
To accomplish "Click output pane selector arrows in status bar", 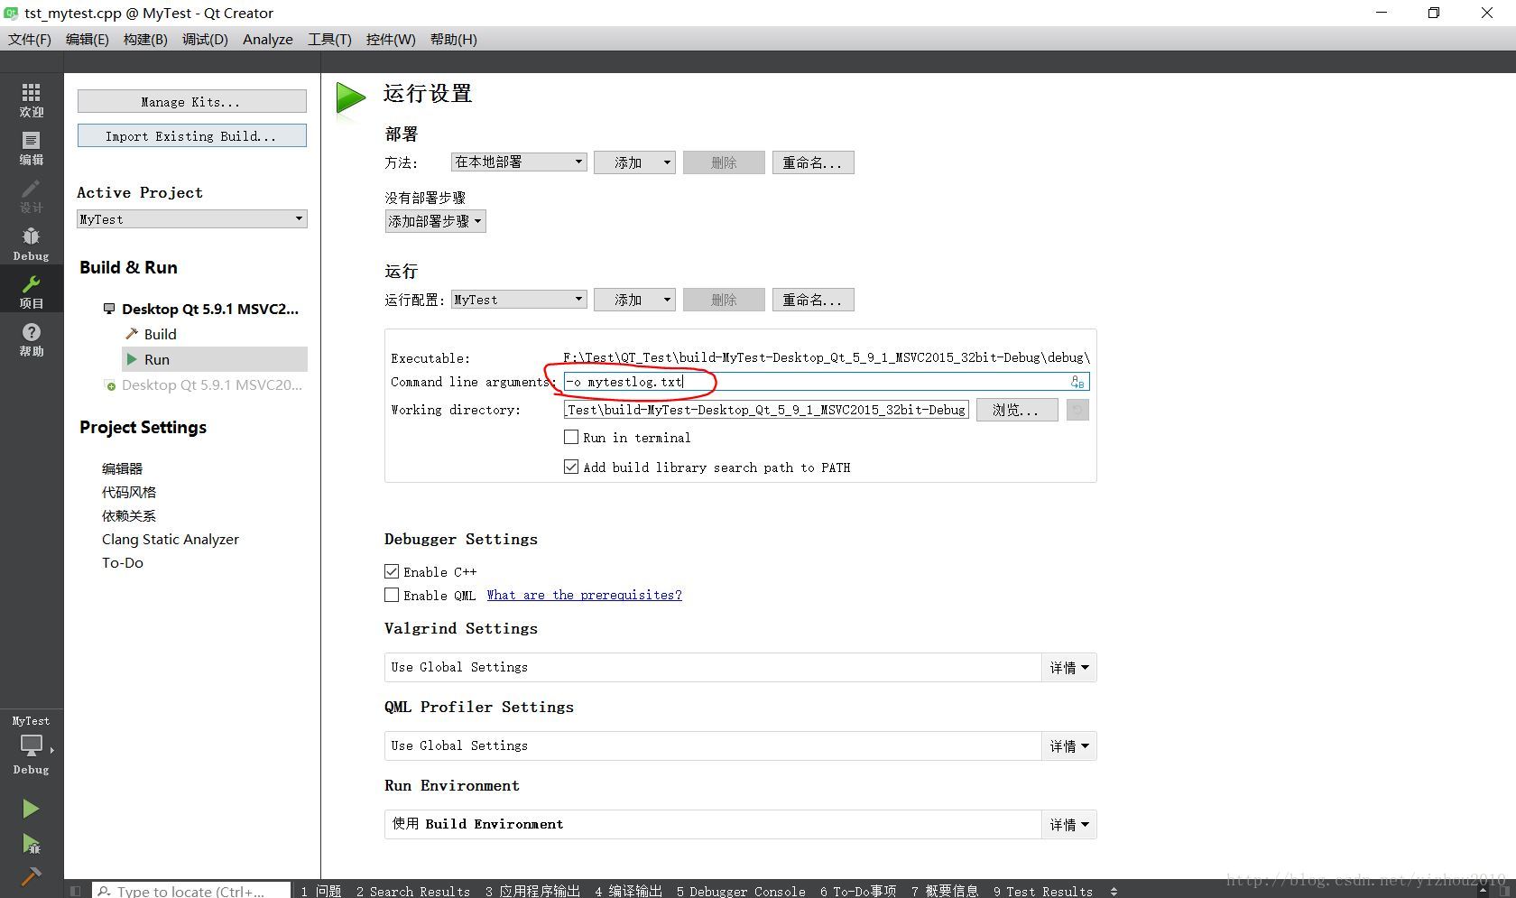I will point(1114,891).
